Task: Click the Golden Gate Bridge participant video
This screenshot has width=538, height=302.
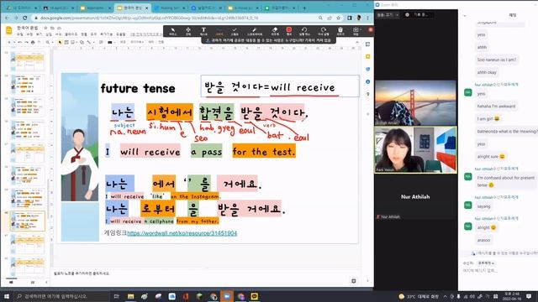Action: tap(415, 102)
